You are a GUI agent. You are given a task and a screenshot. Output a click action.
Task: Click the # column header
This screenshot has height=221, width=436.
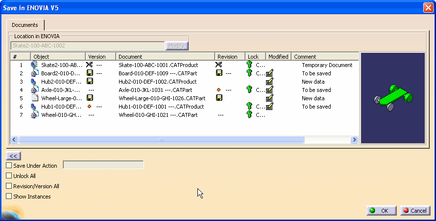pyautogui.click(x=20, y=57)
